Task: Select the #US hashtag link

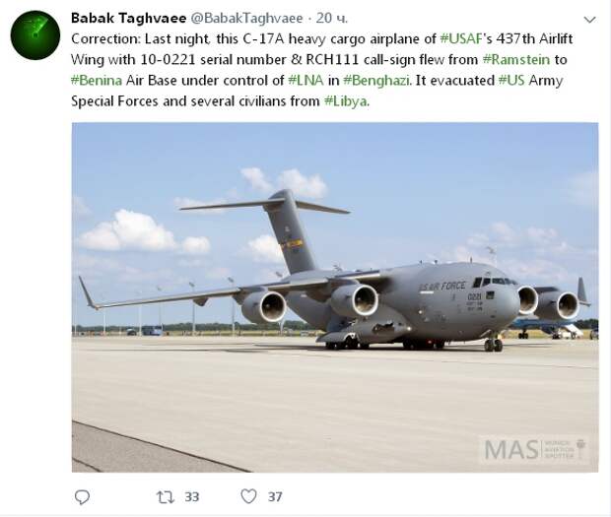Action: 511,80
